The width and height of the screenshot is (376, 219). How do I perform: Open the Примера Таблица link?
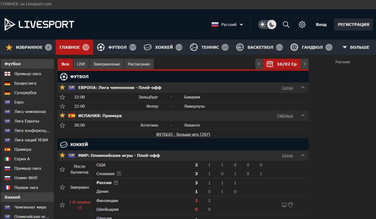[x=285, y=116]
